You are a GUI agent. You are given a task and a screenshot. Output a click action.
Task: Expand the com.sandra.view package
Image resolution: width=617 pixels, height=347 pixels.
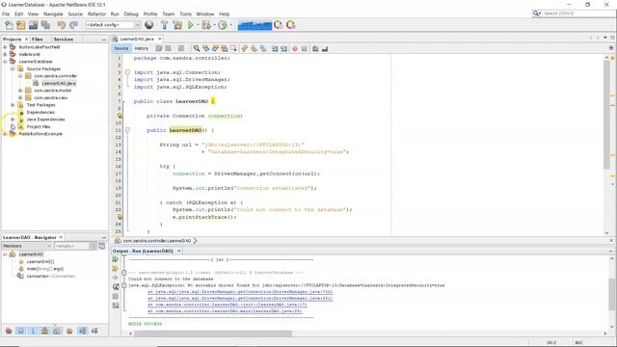click(20, 97)
